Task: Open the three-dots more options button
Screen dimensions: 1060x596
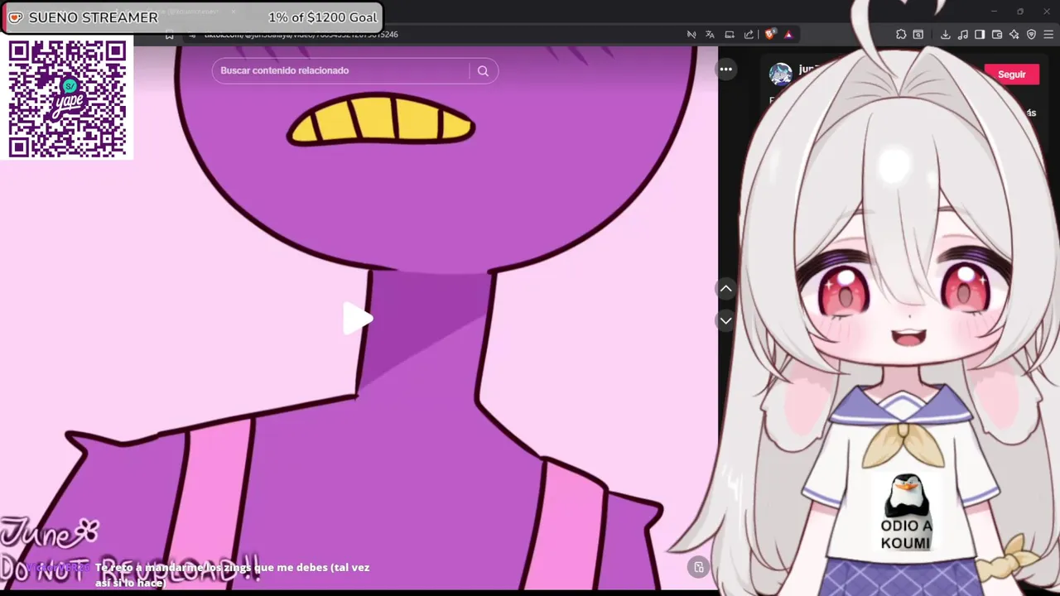Action: point(725,70)
